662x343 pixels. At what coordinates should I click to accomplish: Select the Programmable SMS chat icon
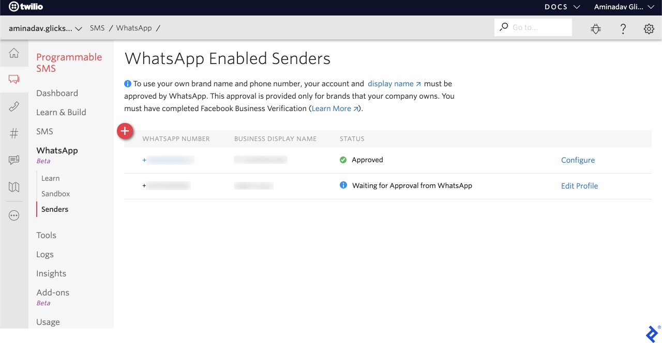click(14, 80)
